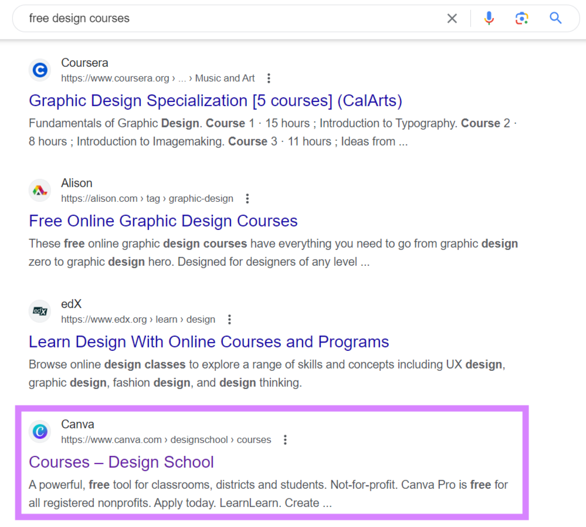Click the blue search magnifier
The height and width of the screenshot is (527, 586).
coord(554,18)
